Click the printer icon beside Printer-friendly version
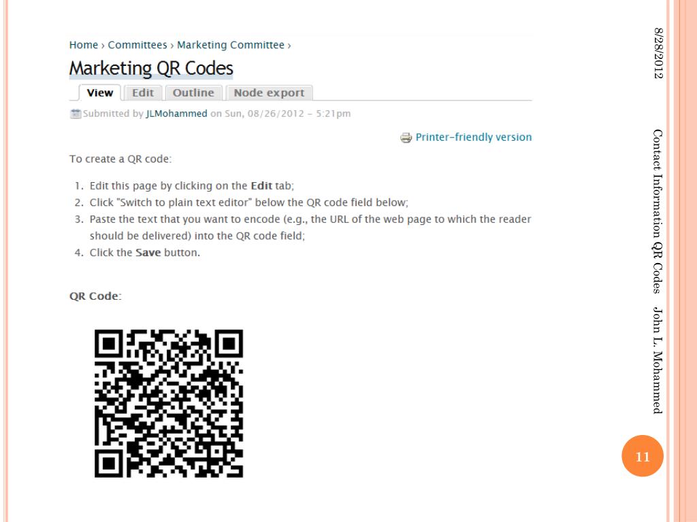The image size is (697, 522). click(406, 137)
